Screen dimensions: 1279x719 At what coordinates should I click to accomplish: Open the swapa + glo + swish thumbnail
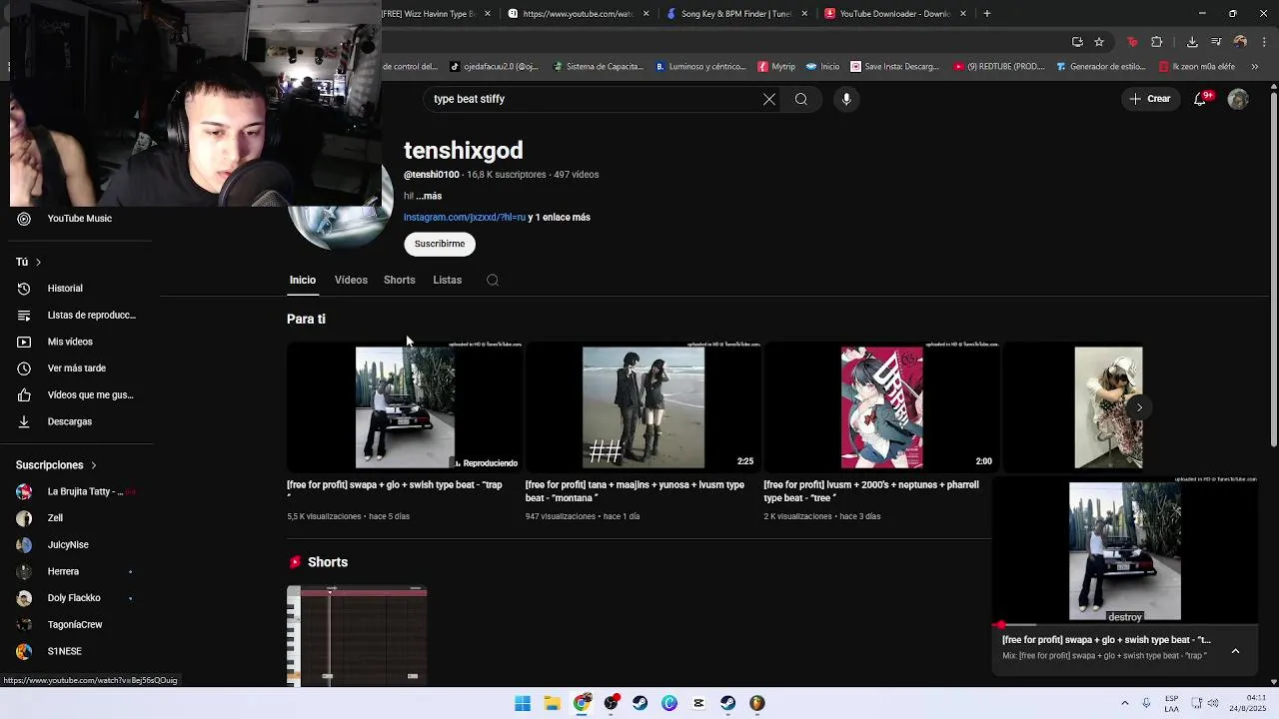pyautogui.click(x=405, y=407)
